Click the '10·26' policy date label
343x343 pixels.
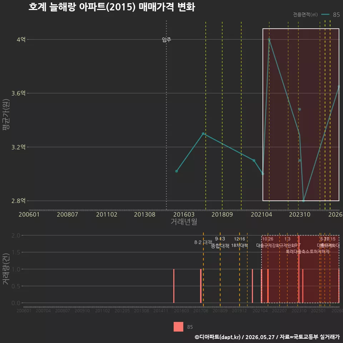click(268, 239)
